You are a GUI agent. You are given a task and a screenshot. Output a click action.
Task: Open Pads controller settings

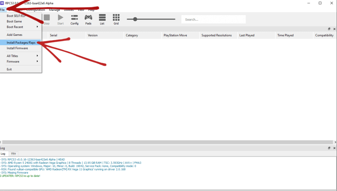click(88, 19)
